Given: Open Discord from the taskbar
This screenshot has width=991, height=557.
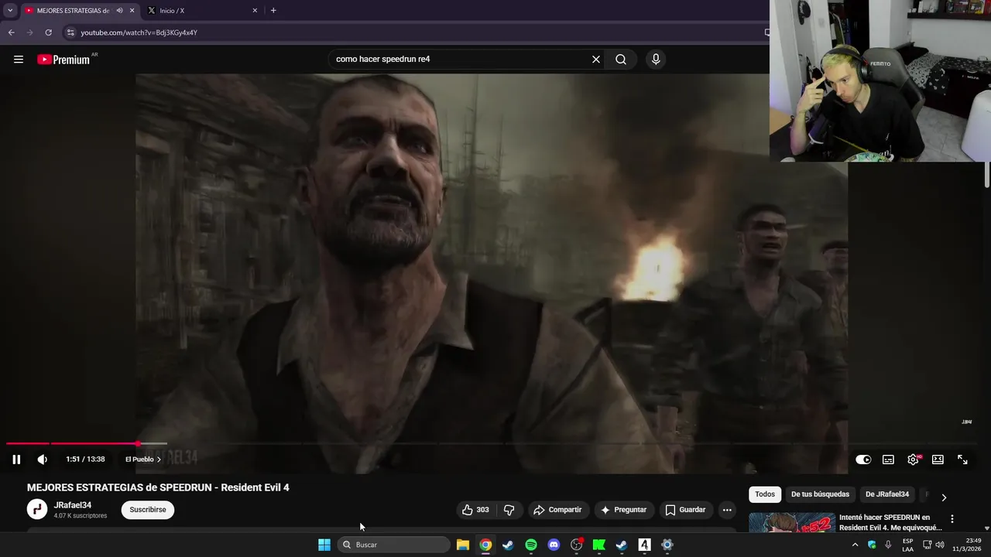Looking at the screenshot, I should click(554, 545).
